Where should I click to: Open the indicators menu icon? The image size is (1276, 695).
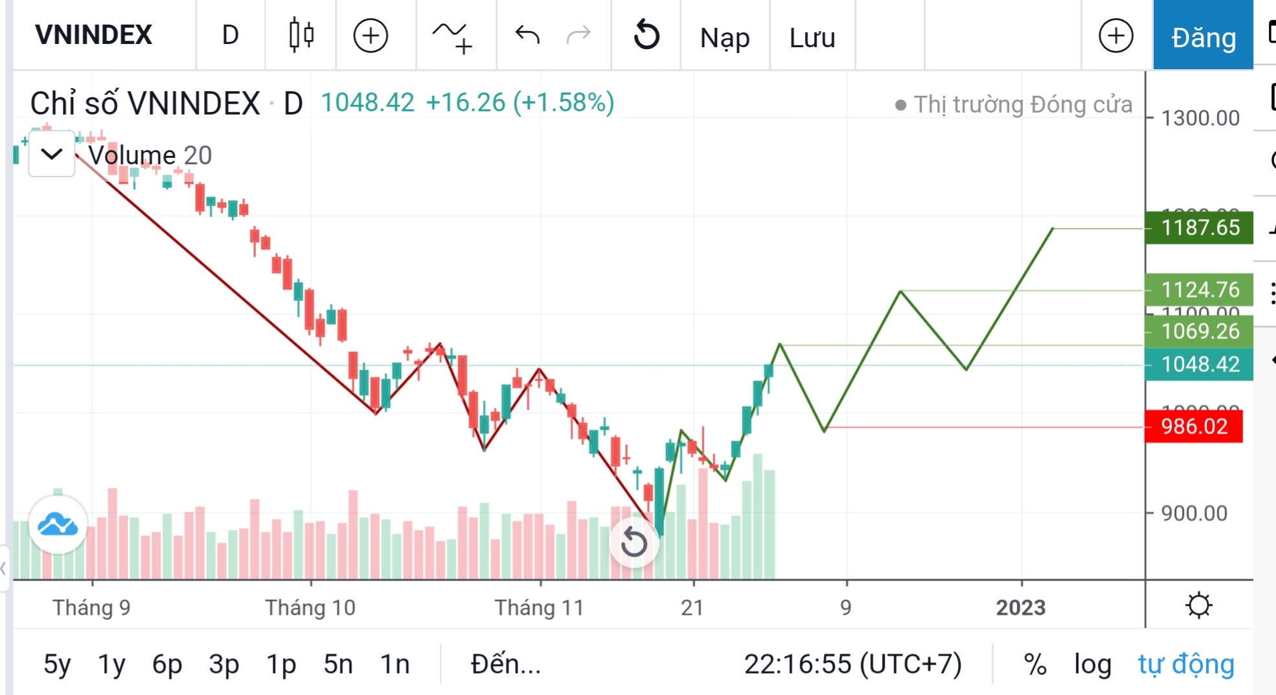pos(453,36)
